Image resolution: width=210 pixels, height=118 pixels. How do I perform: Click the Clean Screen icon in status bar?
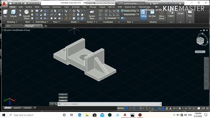(x=203, y=108)
